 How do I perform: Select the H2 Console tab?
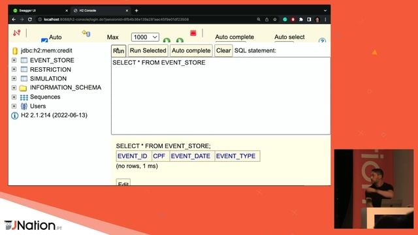[100, 10]
